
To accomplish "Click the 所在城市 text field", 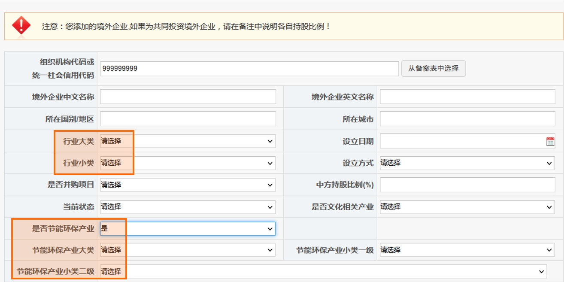I will (x=467, y=119).
